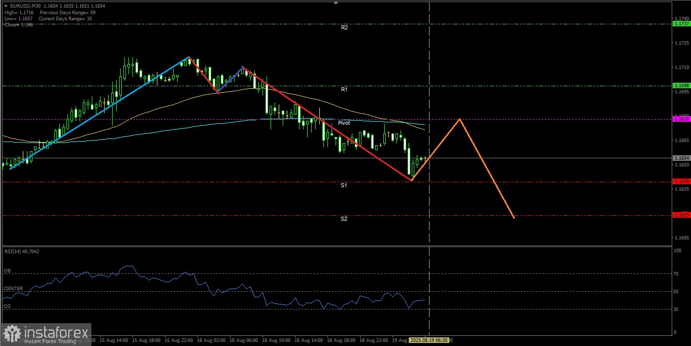The width and height of the screenshot is (691, 346).
Task: Click the RSI(14) 40.7042 indicator label
Action: click(x=21, y=251)
